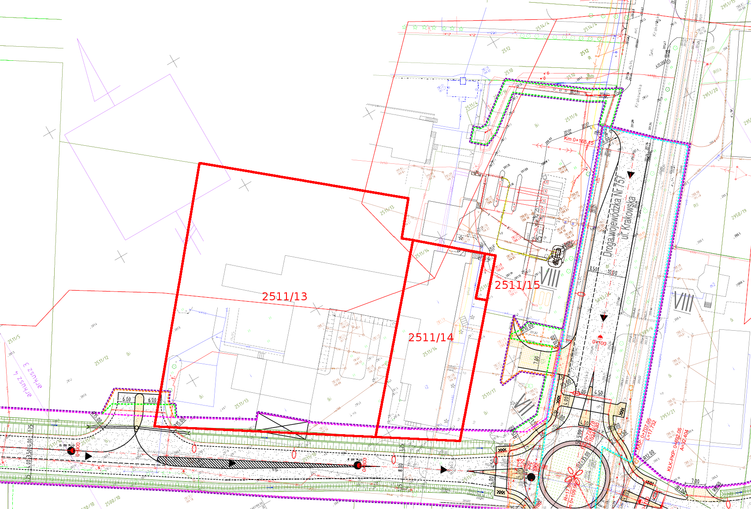Click the R8.00 radius dimension

717,486
